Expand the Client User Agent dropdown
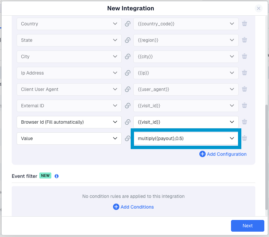This screenshot has width=269, height=237. point(69,89)
